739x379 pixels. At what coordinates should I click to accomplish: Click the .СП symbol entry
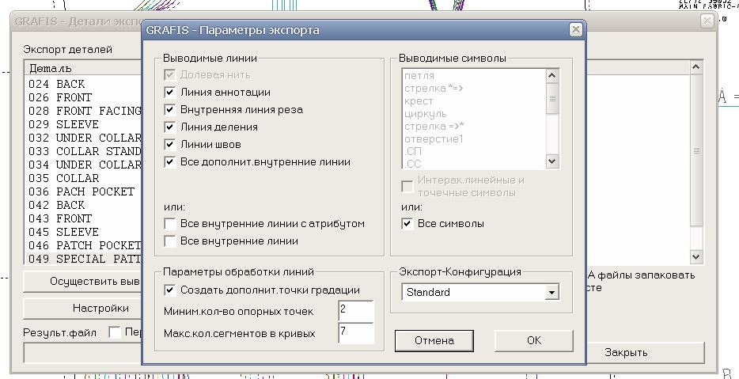click(413, 152)
